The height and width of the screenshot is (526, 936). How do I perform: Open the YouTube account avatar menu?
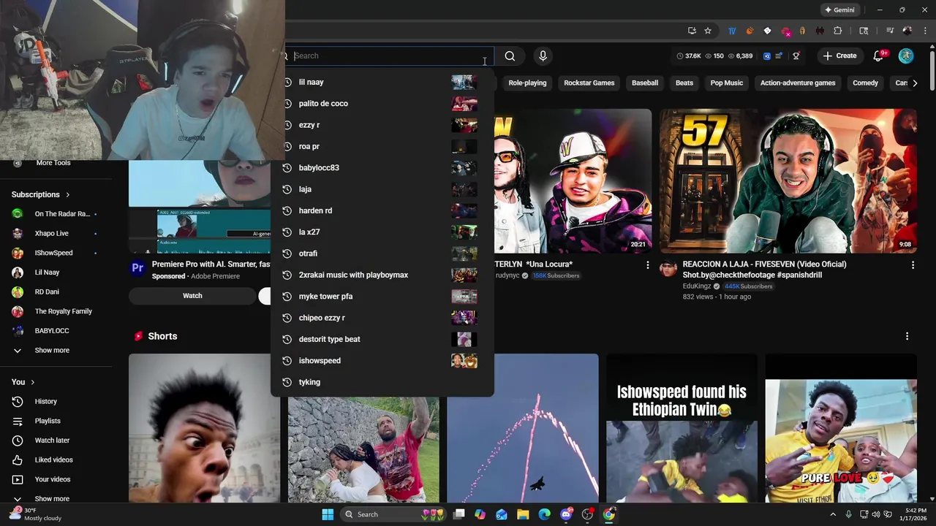coord(906,56)
